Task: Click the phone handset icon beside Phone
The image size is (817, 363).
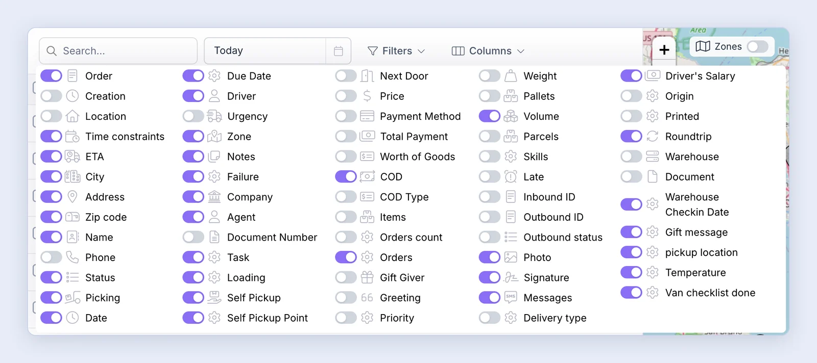Action: tap(73, 257)
